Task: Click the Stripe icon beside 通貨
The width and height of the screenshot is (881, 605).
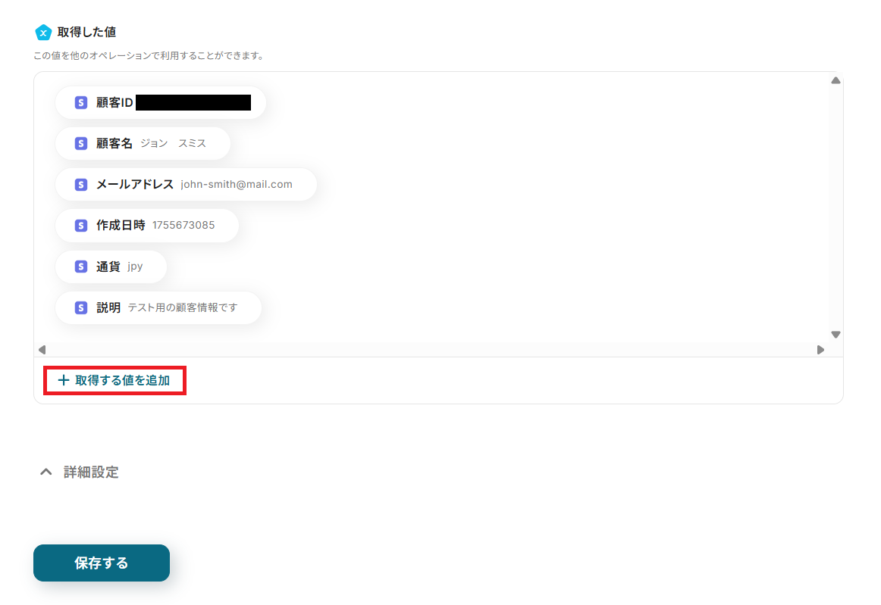Action: coord(81,267)
